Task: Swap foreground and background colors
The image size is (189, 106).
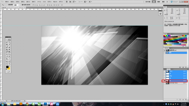Action: coord(9,66)
